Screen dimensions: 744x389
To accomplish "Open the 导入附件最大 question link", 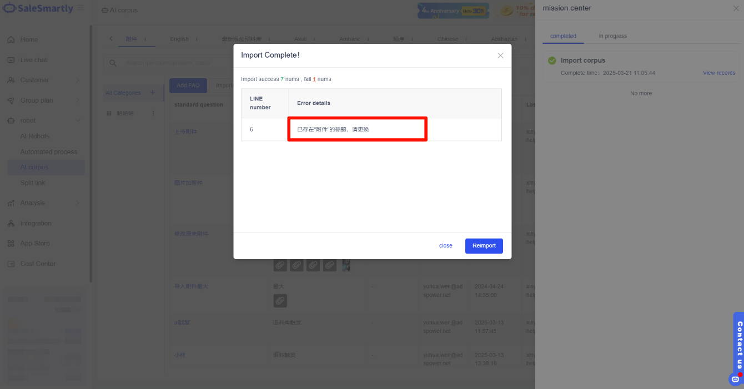I will point(191,286).
